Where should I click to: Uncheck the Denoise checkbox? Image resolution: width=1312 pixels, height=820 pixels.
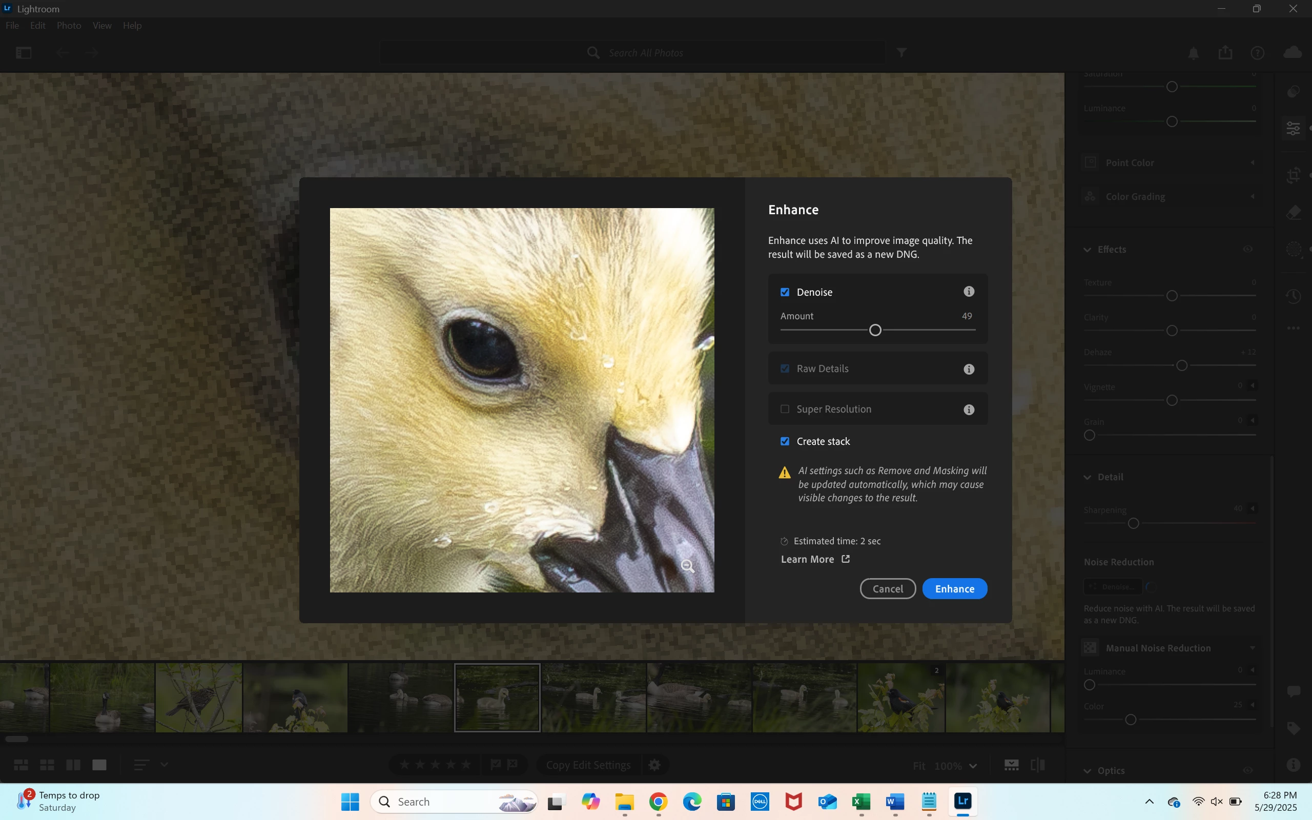[785, 292]
